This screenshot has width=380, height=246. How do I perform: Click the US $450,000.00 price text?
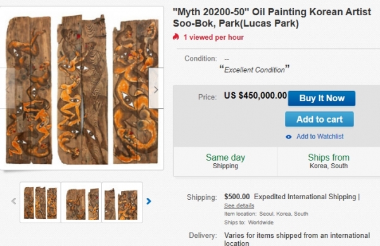coord(255,95)
